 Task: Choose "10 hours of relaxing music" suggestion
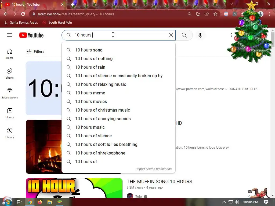pos(118,84)
